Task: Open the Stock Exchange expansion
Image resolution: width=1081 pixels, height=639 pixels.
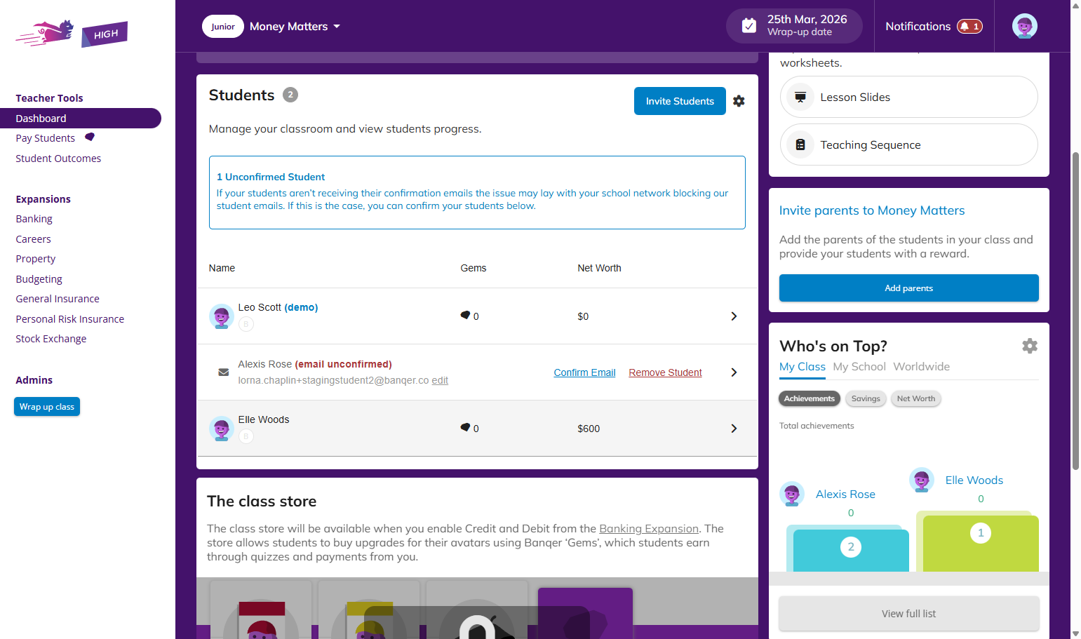Action: tap(51, 339)
